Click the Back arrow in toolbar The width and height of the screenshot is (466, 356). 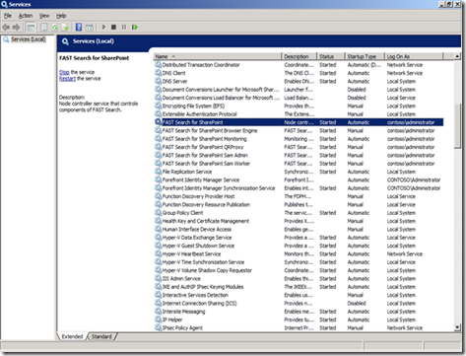coord(6,28)
